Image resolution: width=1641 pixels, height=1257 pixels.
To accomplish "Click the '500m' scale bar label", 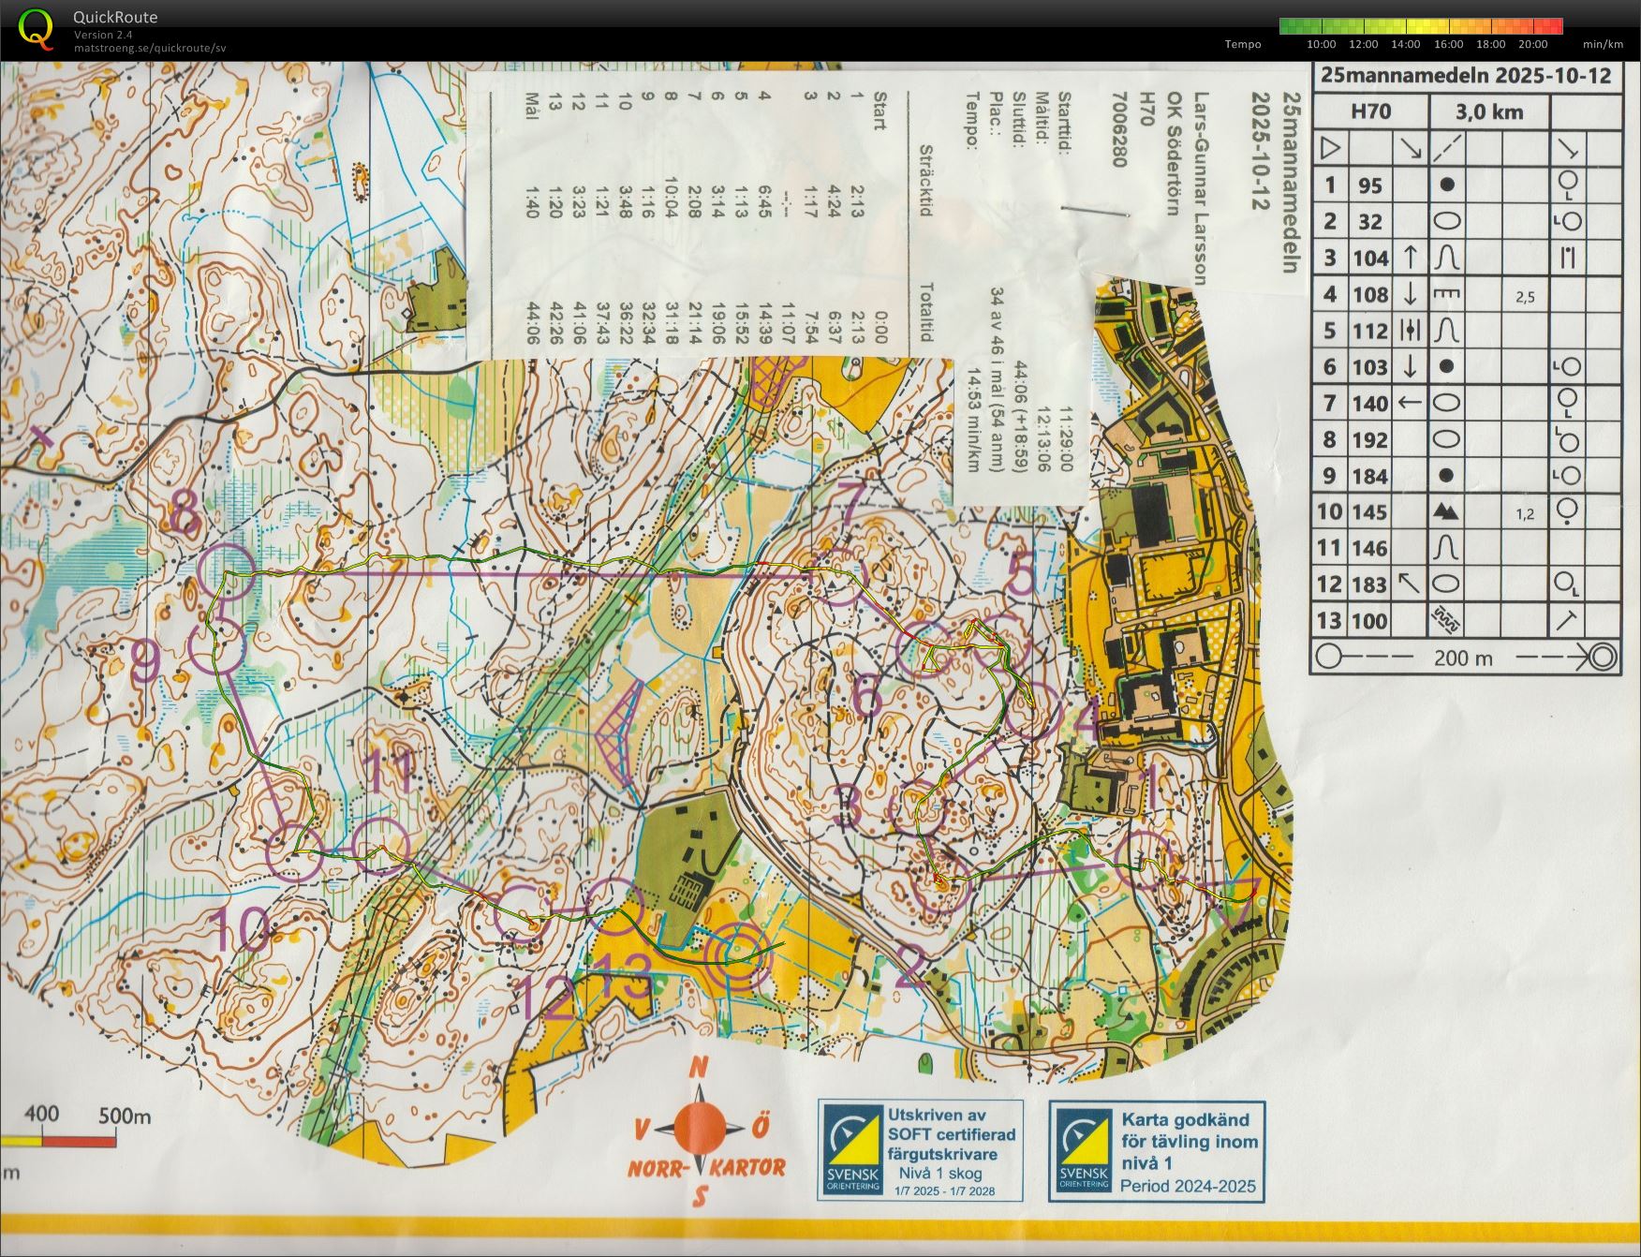I will (125, 1117).
